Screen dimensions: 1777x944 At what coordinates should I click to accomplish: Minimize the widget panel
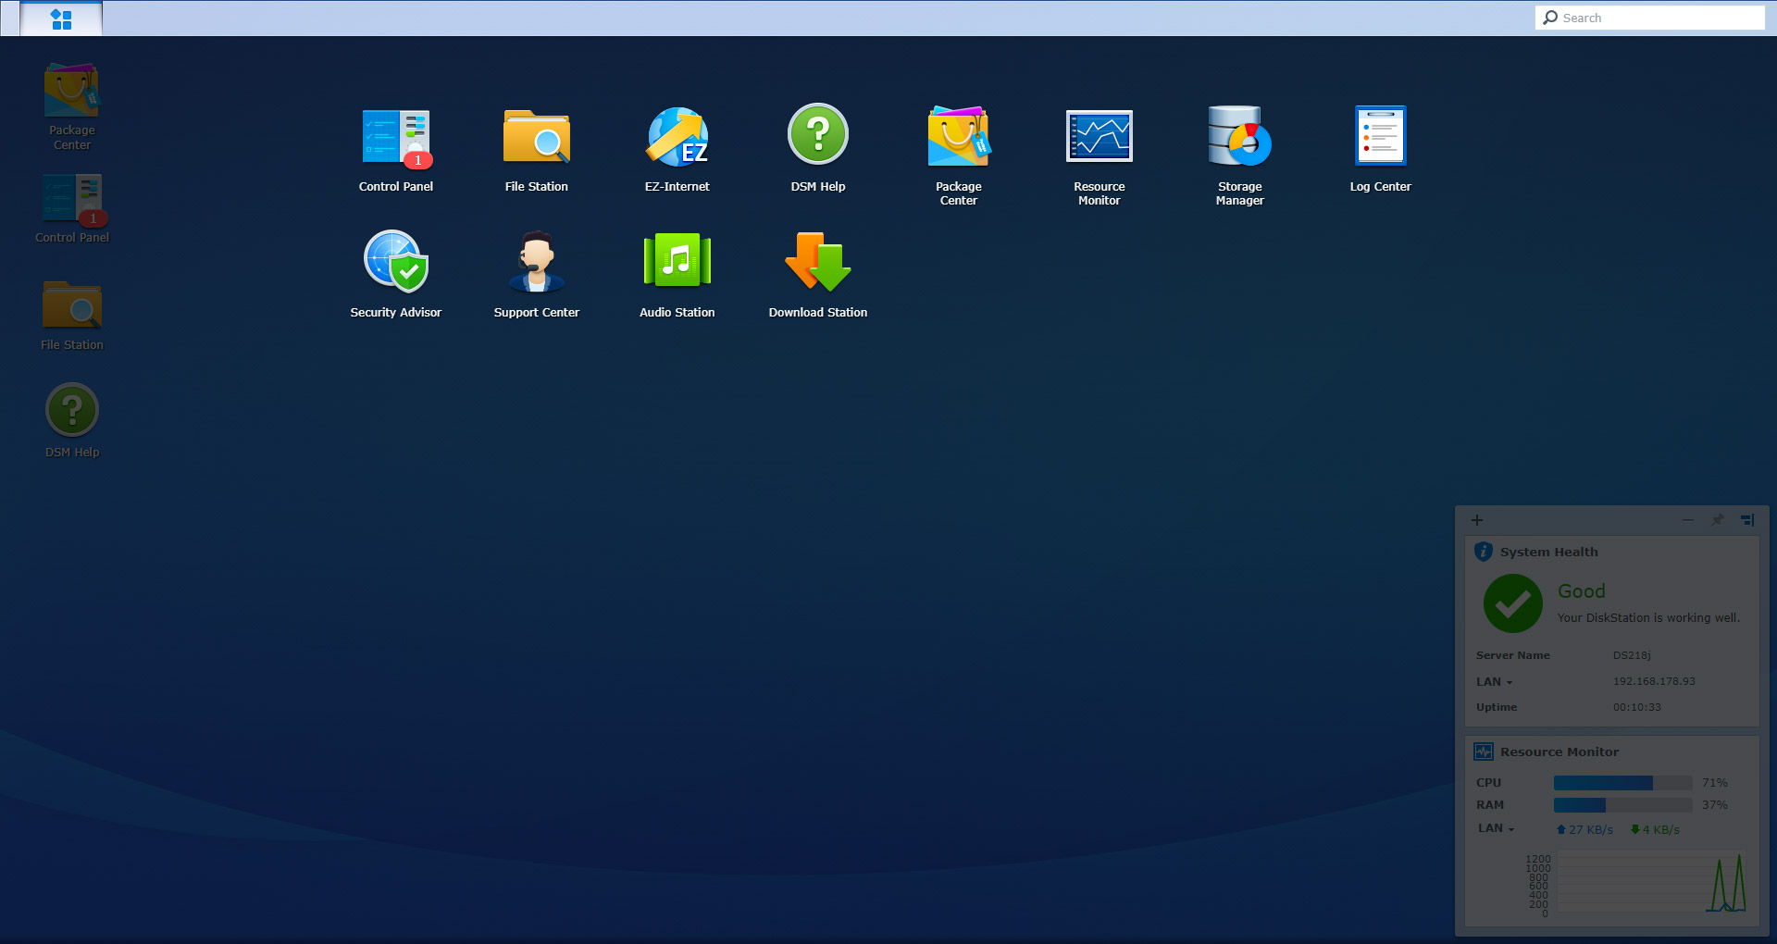click(1688, 520)
